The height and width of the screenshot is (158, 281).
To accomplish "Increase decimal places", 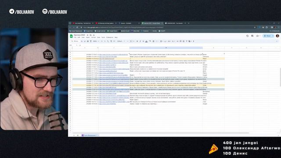I will click(111, 41).
